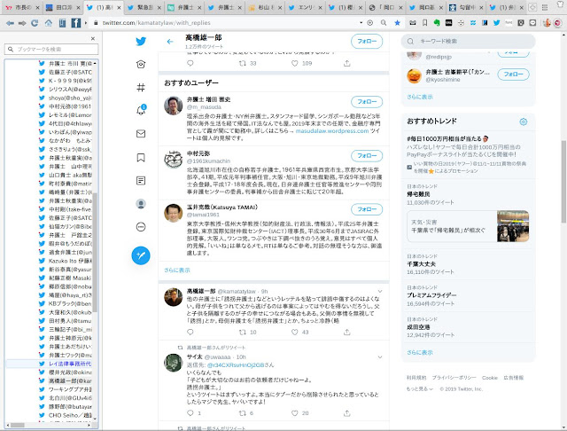Screen dimensions: 567x431
Task: Click the bookmark search field in sidebar
Action: click(51, 49)
